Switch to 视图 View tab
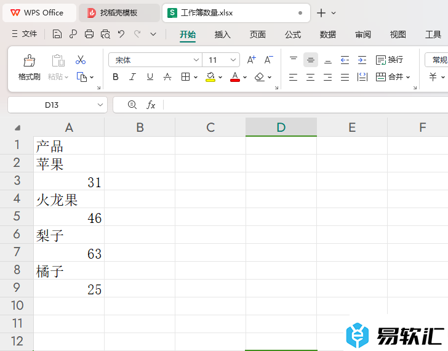The height and width of the screenshot is (351, 448). [x=398, y=34]
